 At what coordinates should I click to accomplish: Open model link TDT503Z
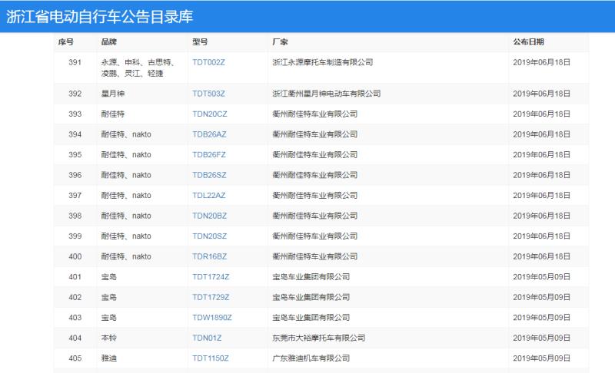[x=208, y=94]
